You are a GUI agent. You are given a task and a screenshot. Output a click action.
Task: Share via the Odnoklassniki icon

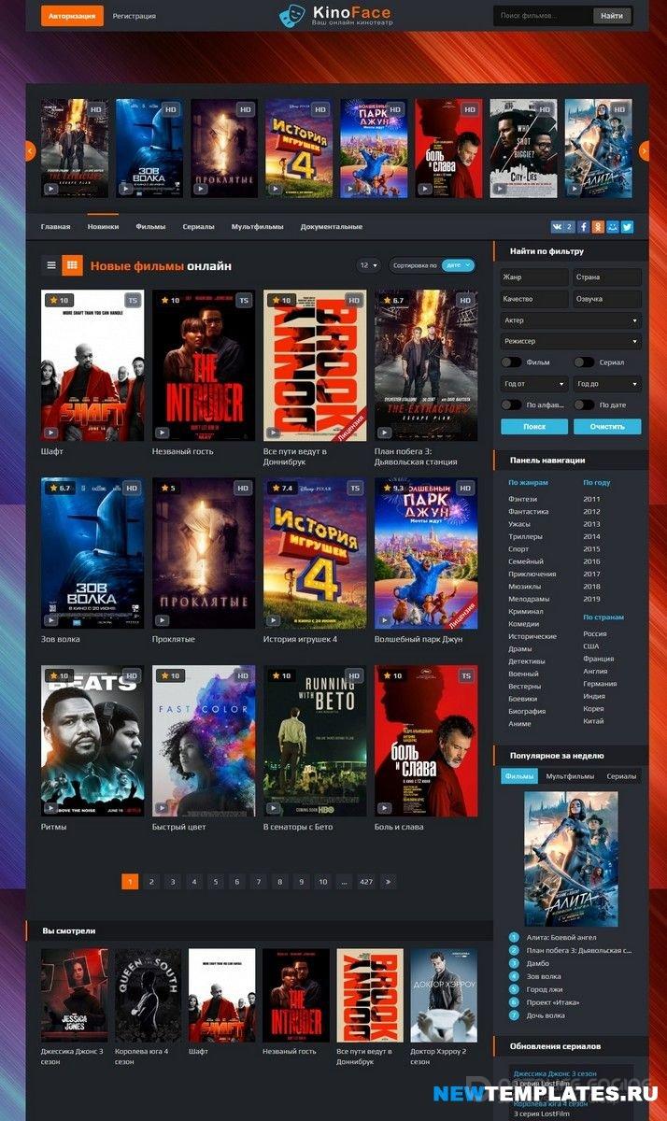(598, 226)
